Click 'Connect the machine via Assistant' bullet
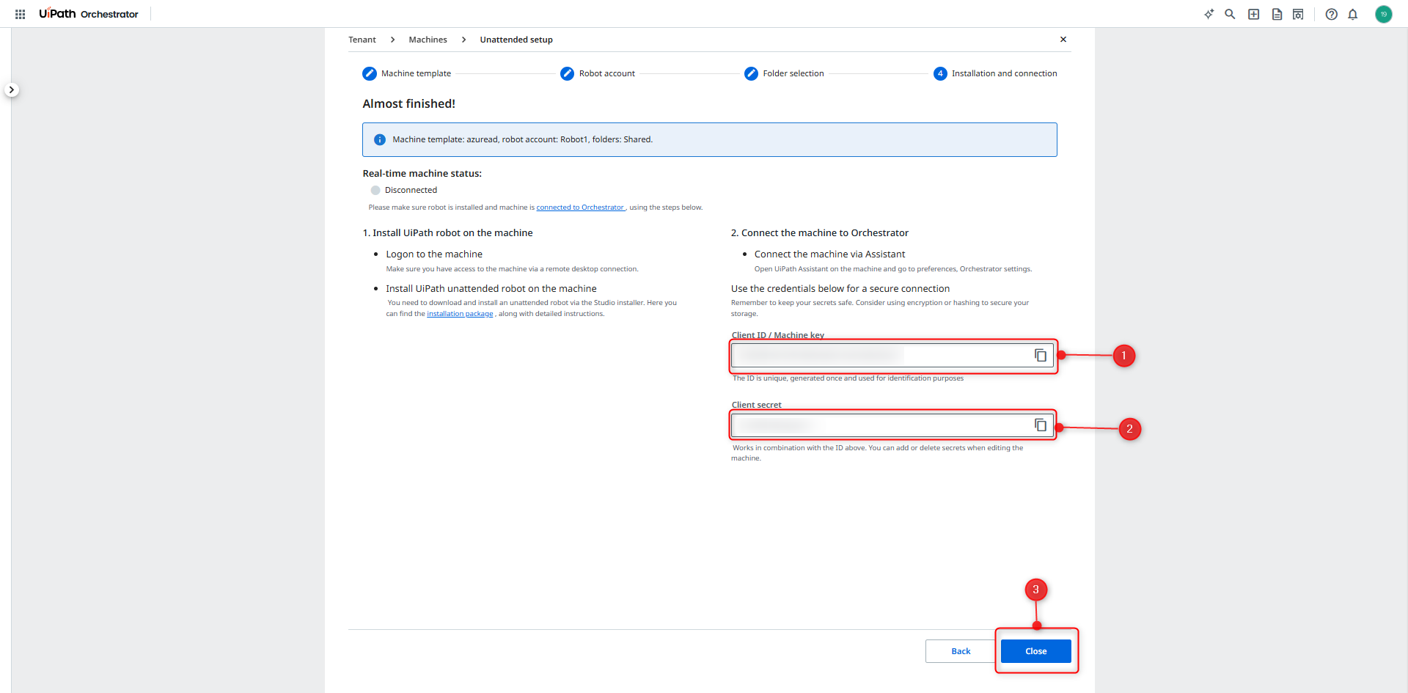The width and height of the screenshot is (1408, 693). (829, 254)
